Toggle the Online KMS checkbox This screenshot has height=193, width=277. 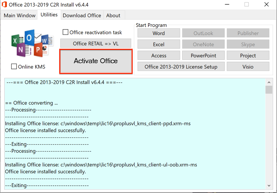pos(14,66)
